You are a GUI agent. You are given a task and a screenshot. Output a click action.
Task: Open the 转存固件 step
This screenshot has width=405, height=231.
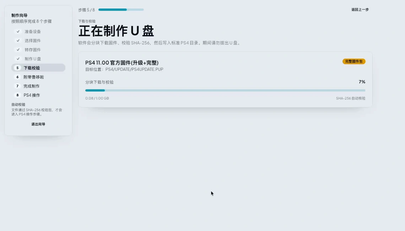coord(38,50)
